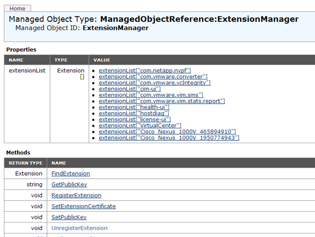
Task: Invoke the GetPublicKey method
Action: click(x=69, y=184)
